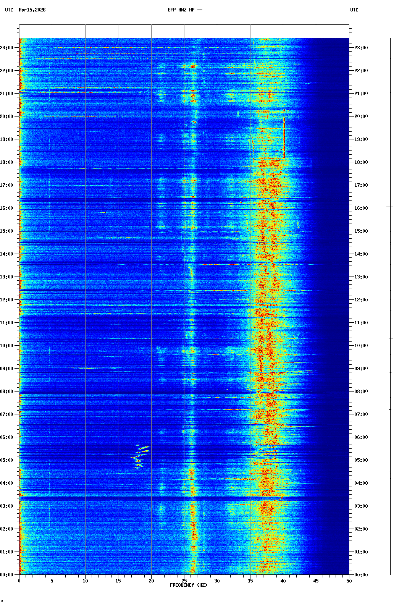Click the Apr15,2026 date label
This screenshot has height=605, width=407.
tap(32, 10)
